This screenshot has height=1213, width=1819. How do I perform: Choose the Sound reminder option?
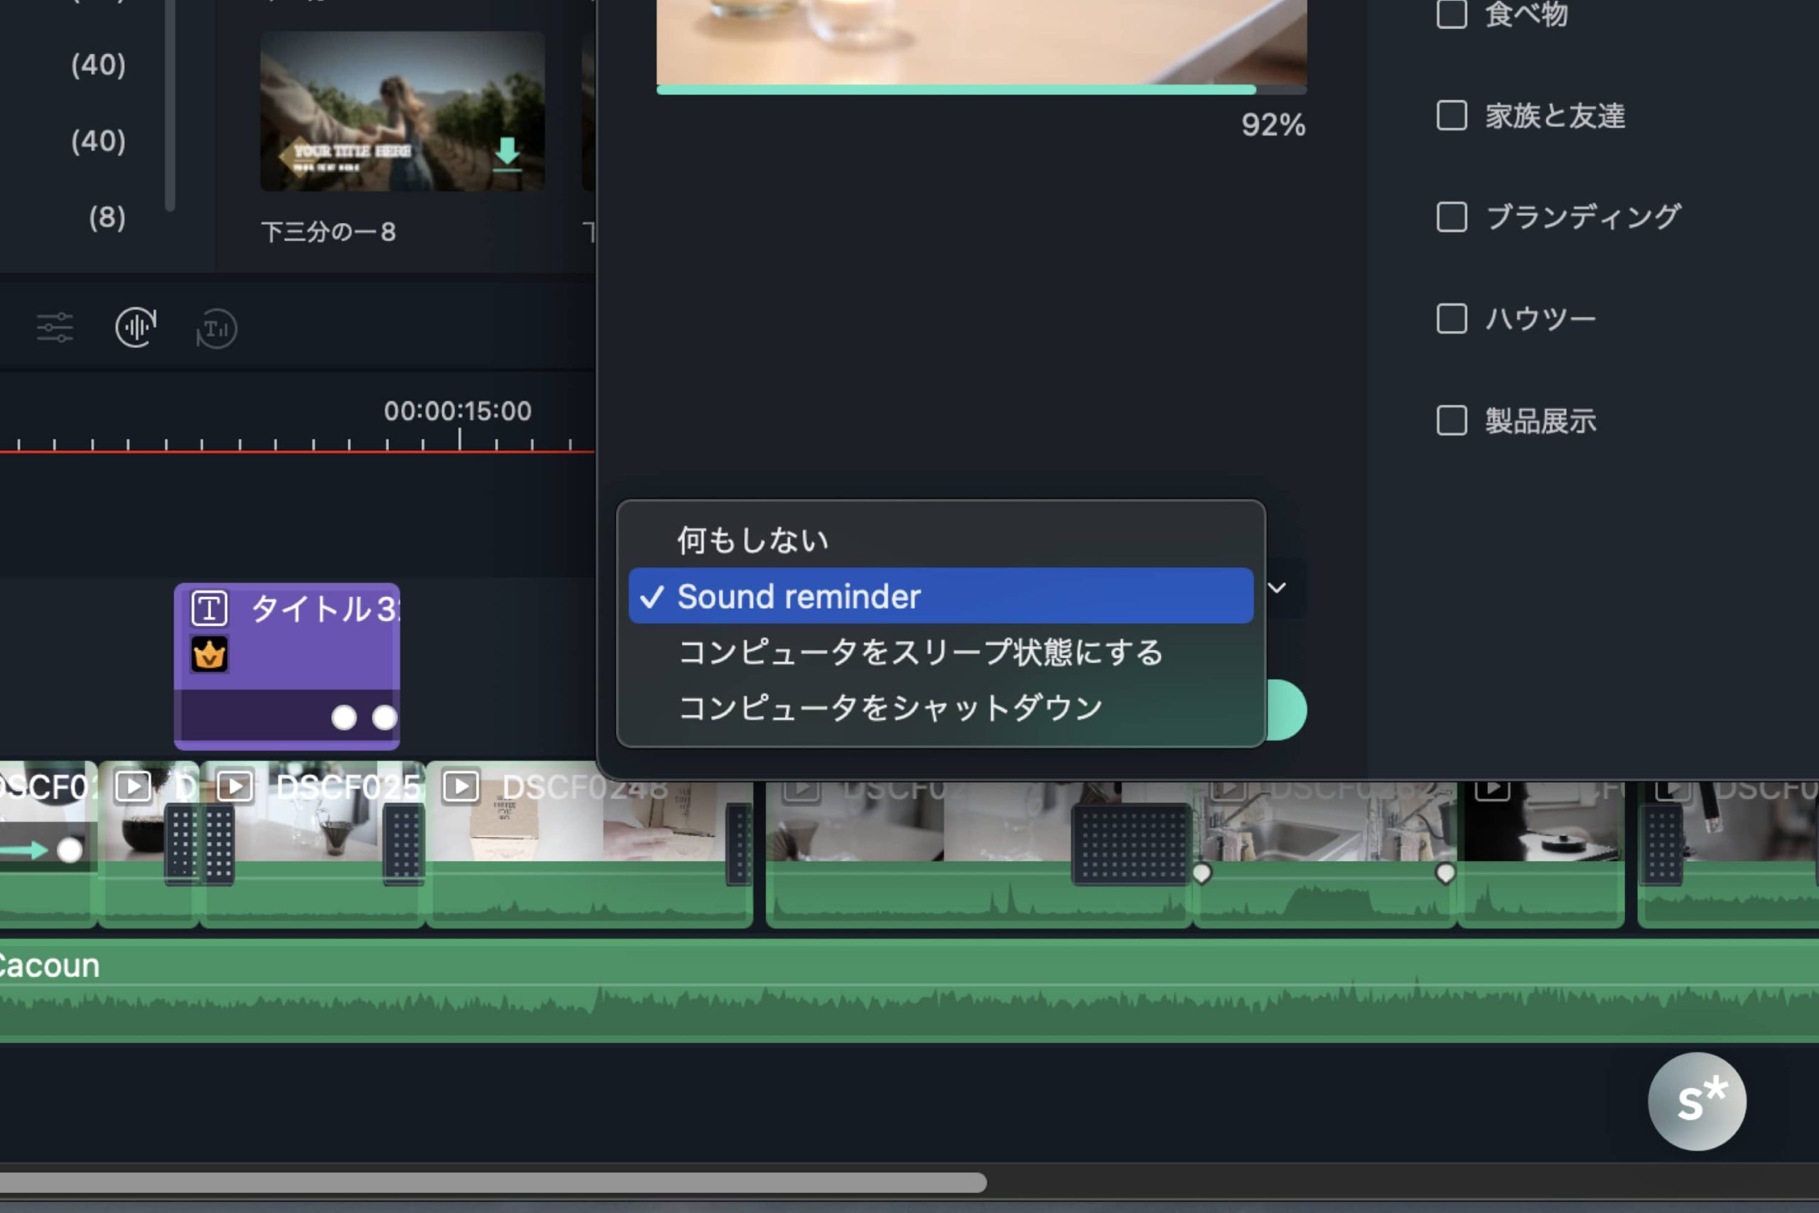coord(798,596)
